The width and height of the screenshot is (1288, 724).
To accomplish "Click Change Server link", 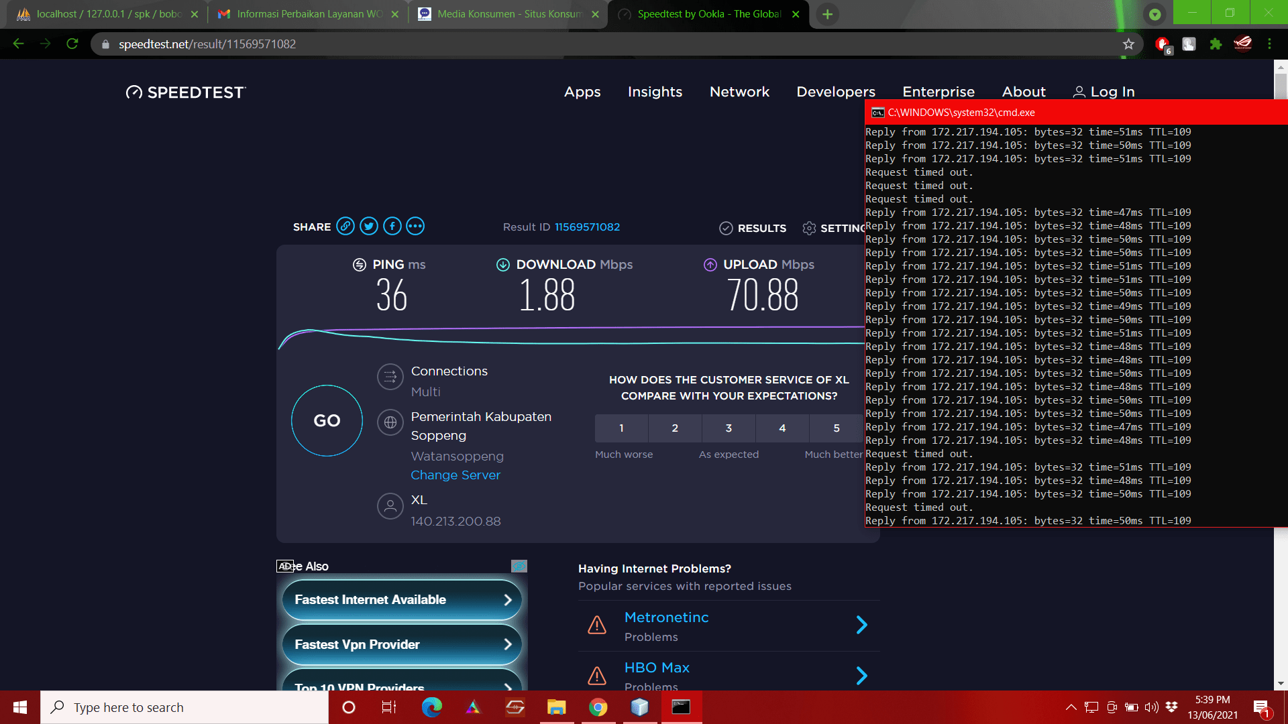I will tap(455, 475).
